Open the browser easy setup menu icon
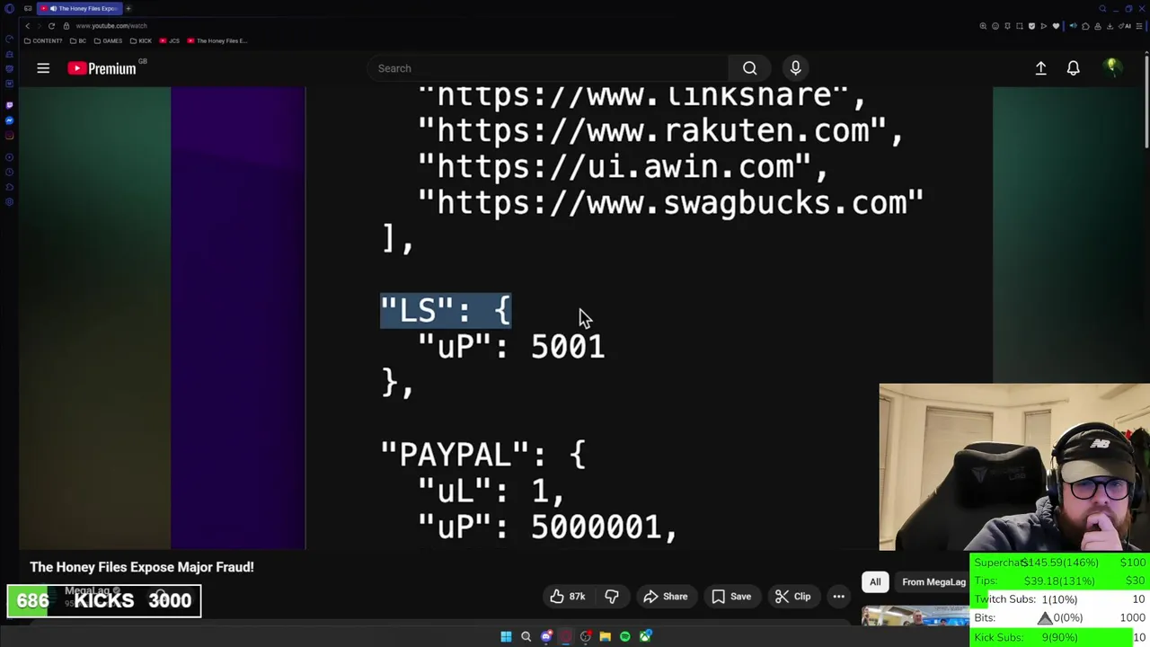The height and width of the screenshot is (647, 1150). 1138,26
